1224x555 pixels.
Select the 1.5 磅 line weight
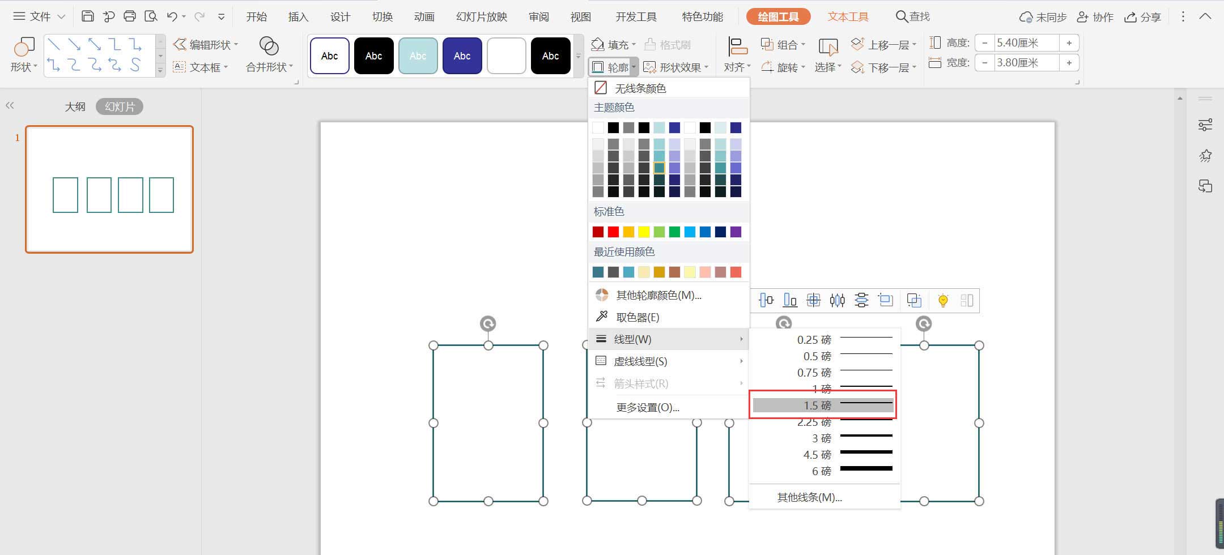(x=823, y=405)
